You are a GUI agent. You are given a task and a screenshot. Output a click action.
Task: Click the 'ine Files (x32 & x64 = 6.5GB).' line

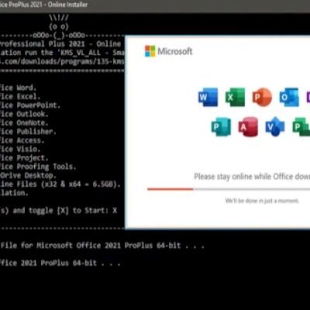(x=60, y=184)
